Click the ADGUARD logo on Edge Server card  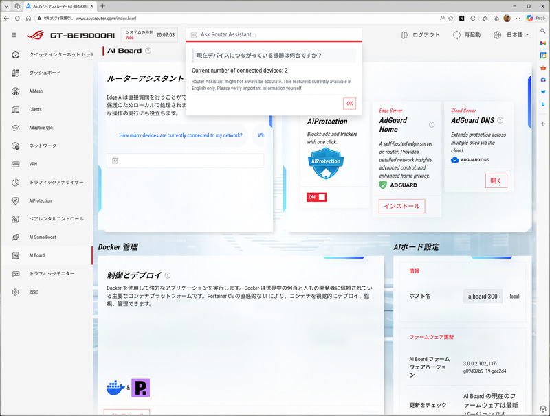(398, 185)
